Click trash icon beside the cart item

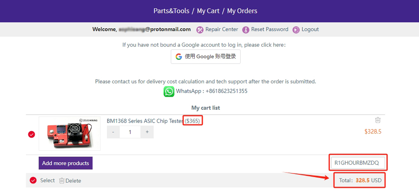[x=378, y=120]
